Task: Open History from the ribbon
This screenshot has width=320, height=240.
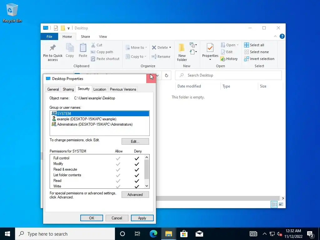Action: point(229,59)
